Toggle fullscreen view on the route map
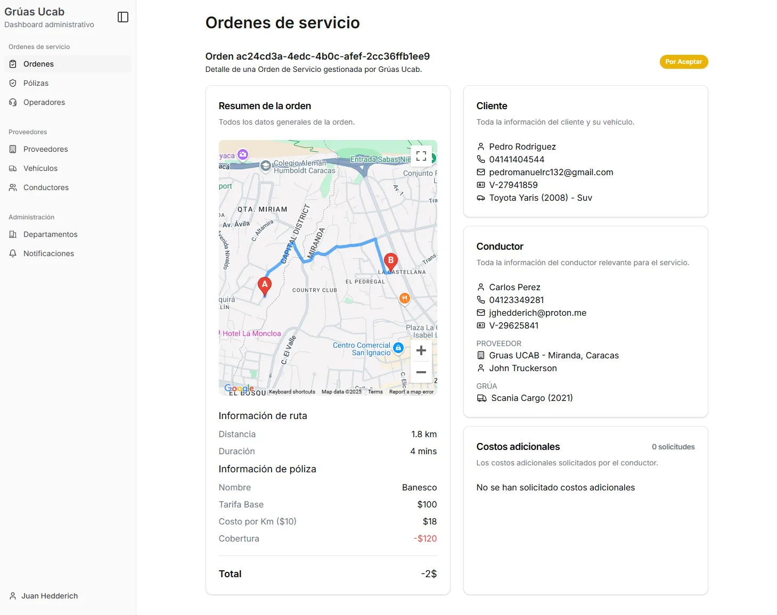The image size is (777, 615). (x=421, y=155)
